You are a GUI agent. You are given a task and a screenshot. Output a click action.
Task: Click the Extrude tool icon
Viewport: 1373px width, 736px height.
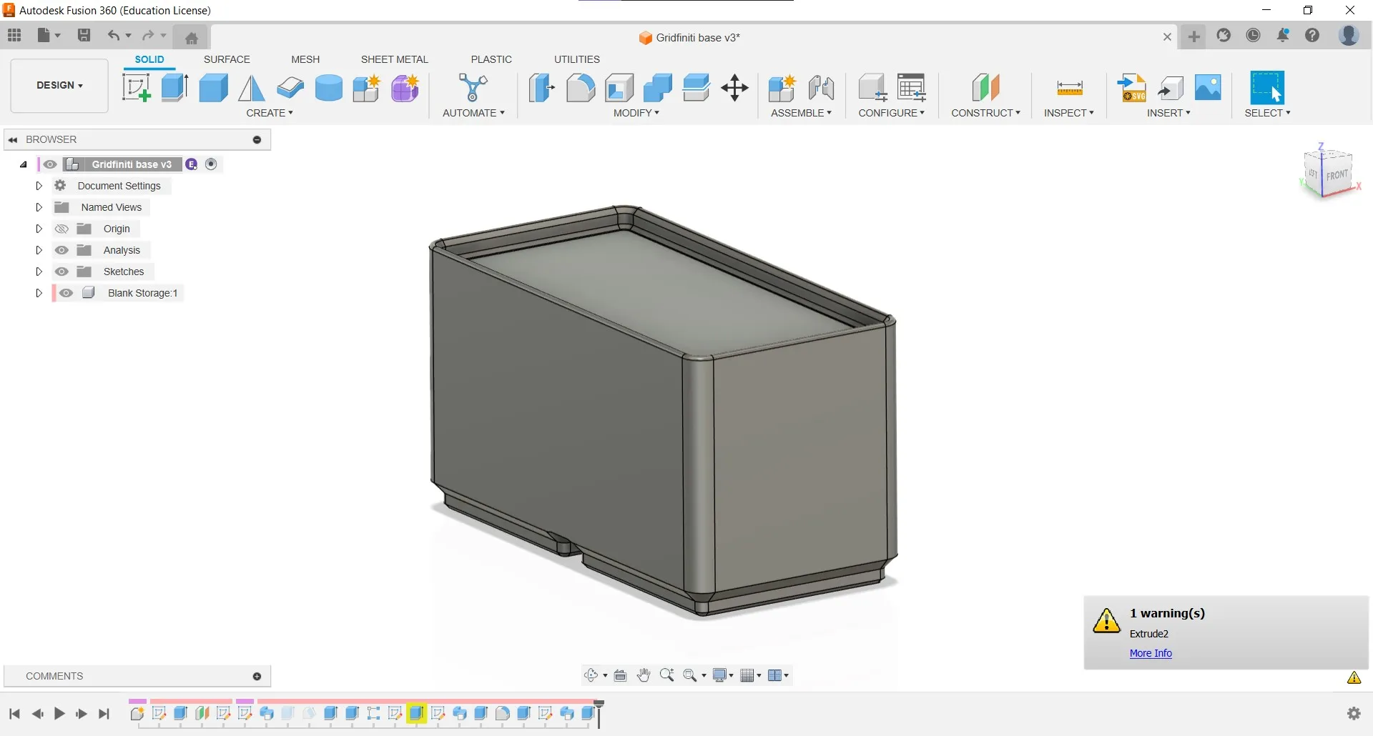(x=174, y=88)
